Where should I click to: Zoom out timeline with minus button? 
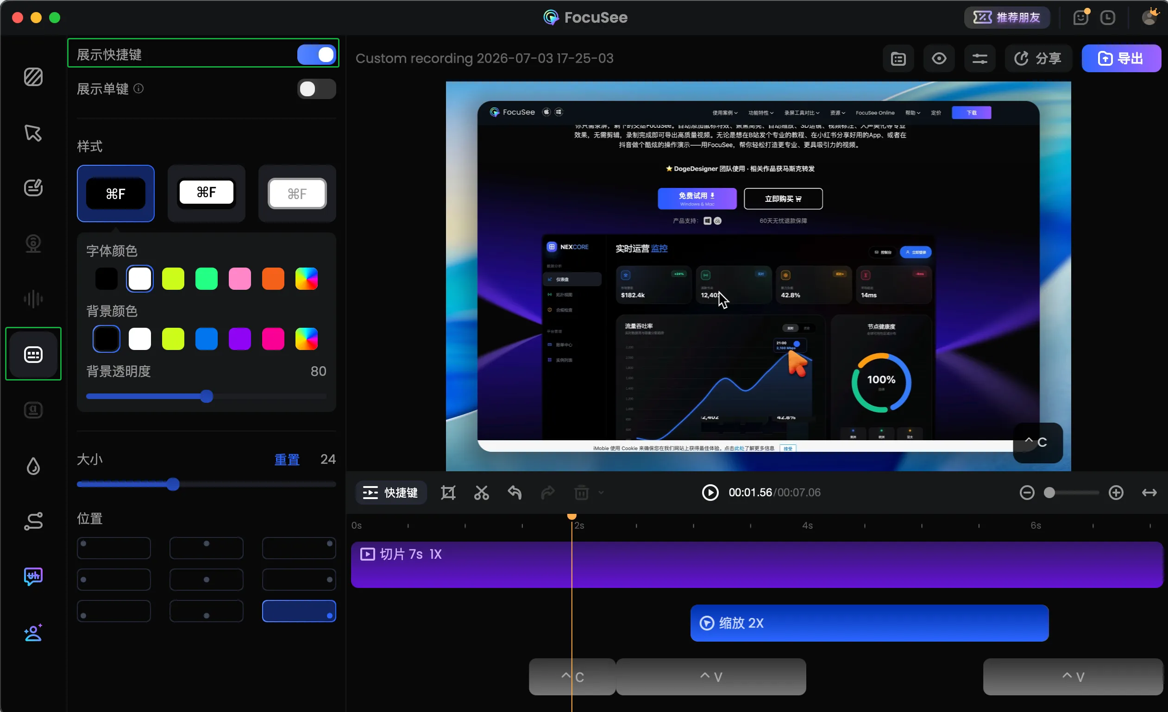(1027, 493)
